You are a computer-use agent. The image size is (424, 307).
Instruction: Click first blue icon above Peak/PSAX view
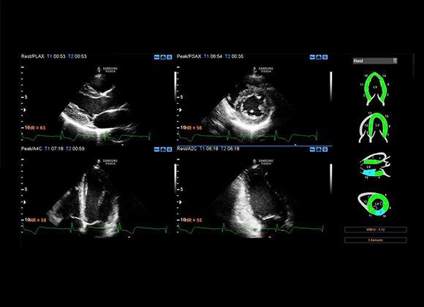click(x=312, y=57)
